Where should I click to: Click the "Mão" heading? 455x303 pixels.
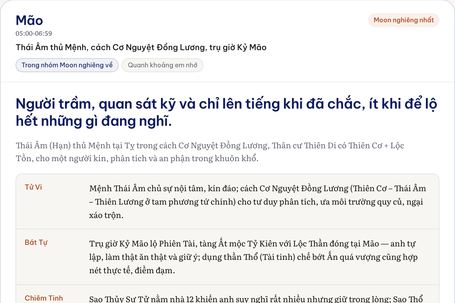coord(30,20)
